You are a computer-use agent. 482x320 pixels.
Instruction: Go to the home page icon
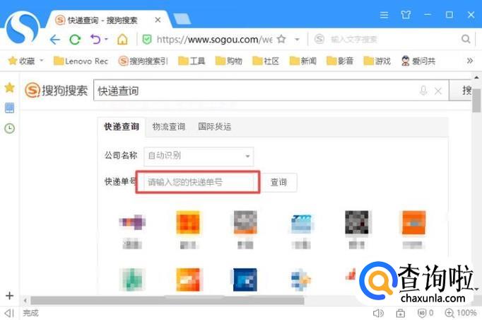122,40
